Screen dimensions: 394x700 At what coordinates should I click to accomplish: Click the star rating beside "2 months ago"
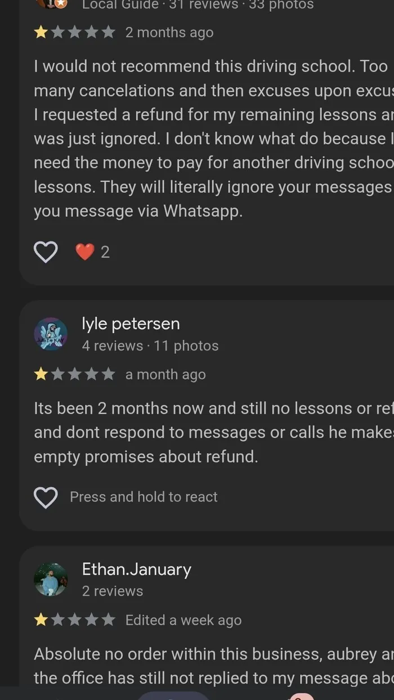pyautogui.click(x=74, y=32)
